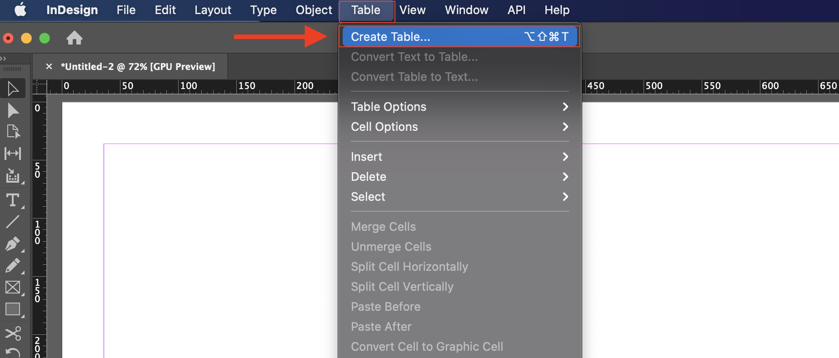Select the Line tool
The height and width of the screenshot is (358, 839).
pos(13,222)
